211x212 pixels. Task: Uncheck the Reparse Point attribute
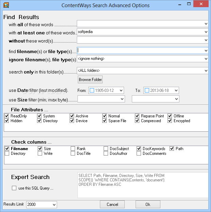point(137,116)
